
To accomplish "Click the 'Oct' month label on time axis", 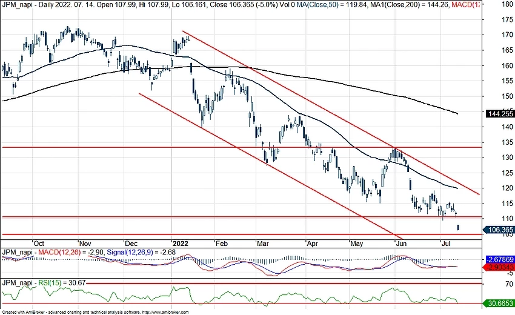I will pyautogui.click(x=39, y=244).
